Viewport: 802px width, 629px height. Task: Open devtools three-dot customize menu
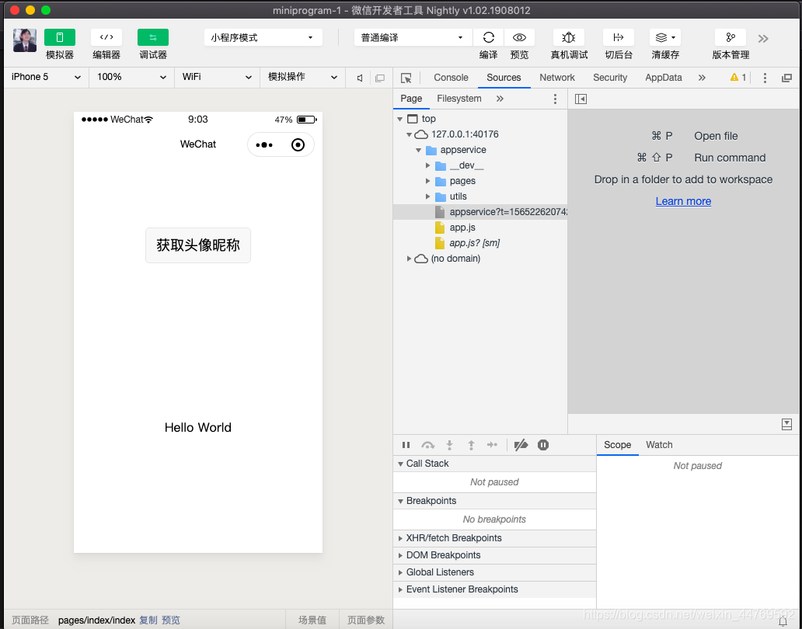[x=765, y=78]
